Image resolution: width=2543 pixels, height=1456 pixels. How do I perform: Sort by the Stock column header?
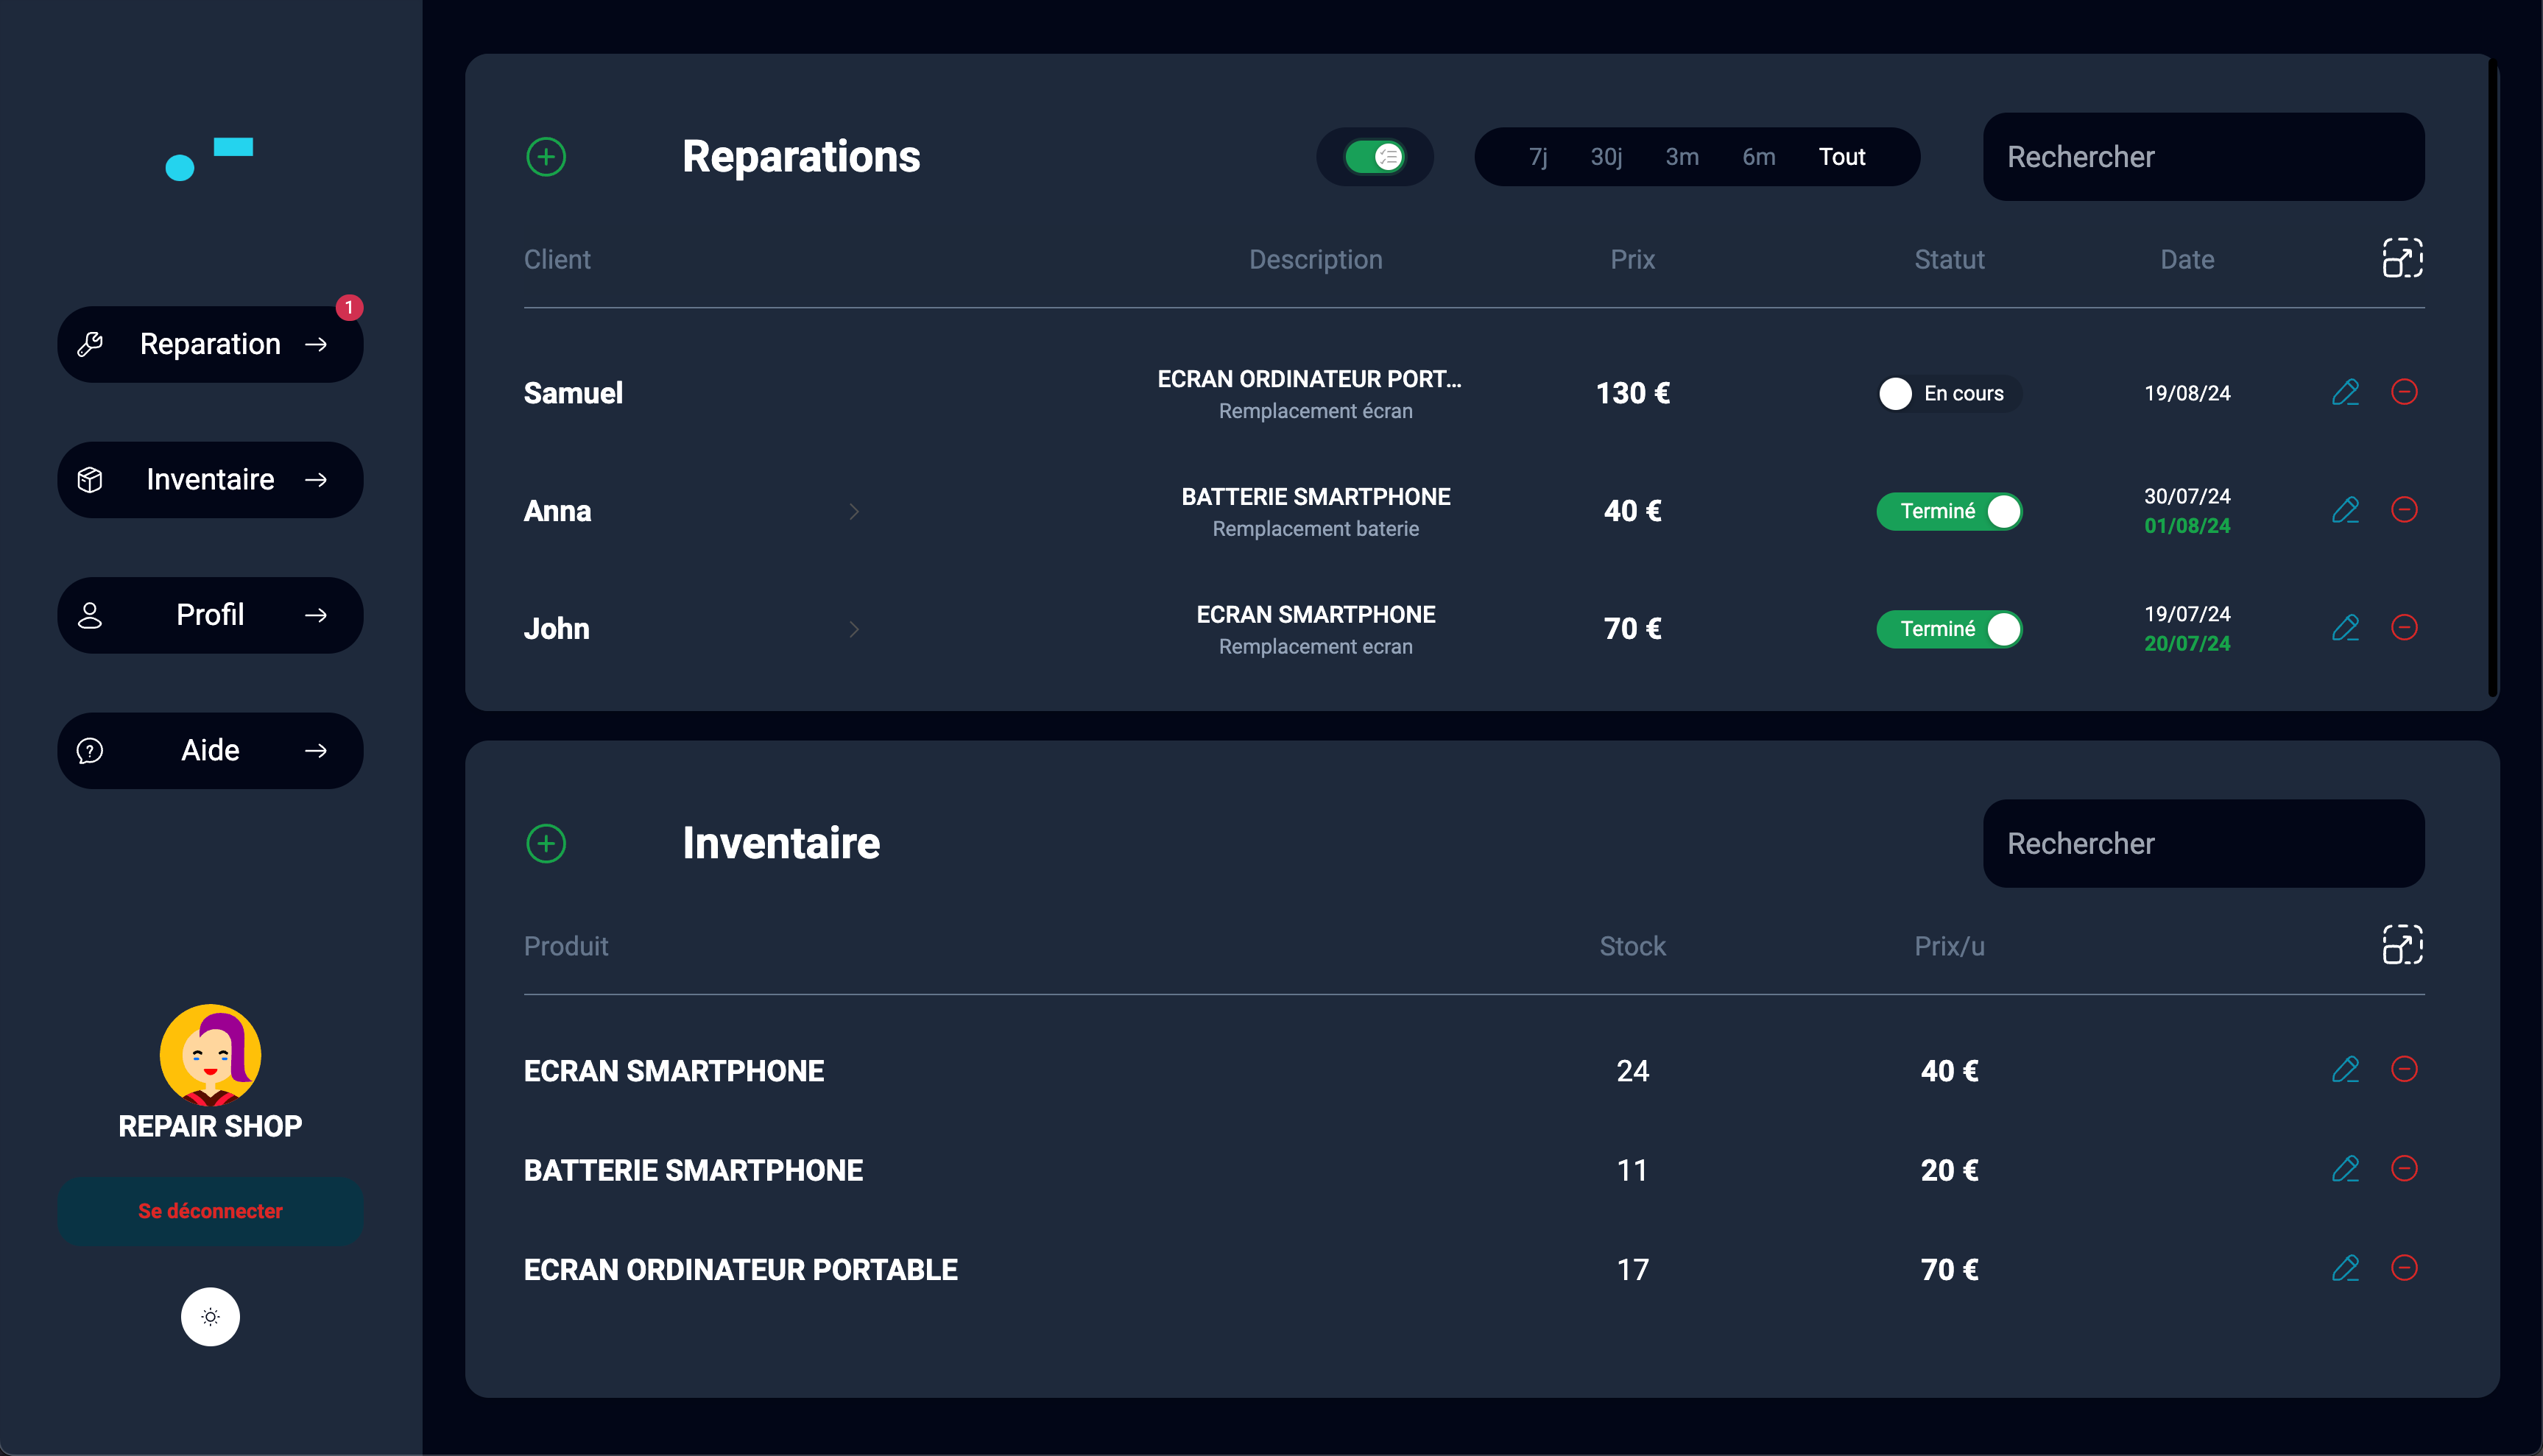coord(1633,947)
